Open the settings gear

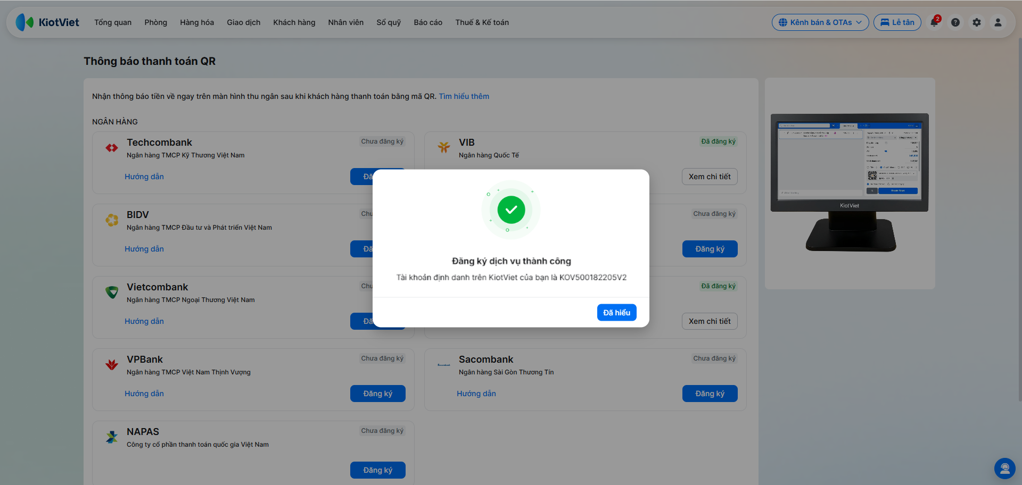(977, 22)
